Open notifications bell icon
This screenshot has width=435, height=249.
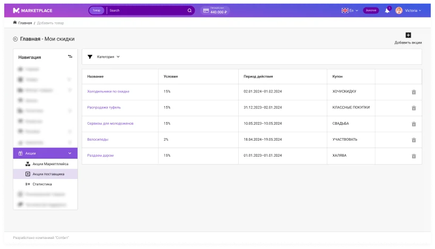coord(387,11)
